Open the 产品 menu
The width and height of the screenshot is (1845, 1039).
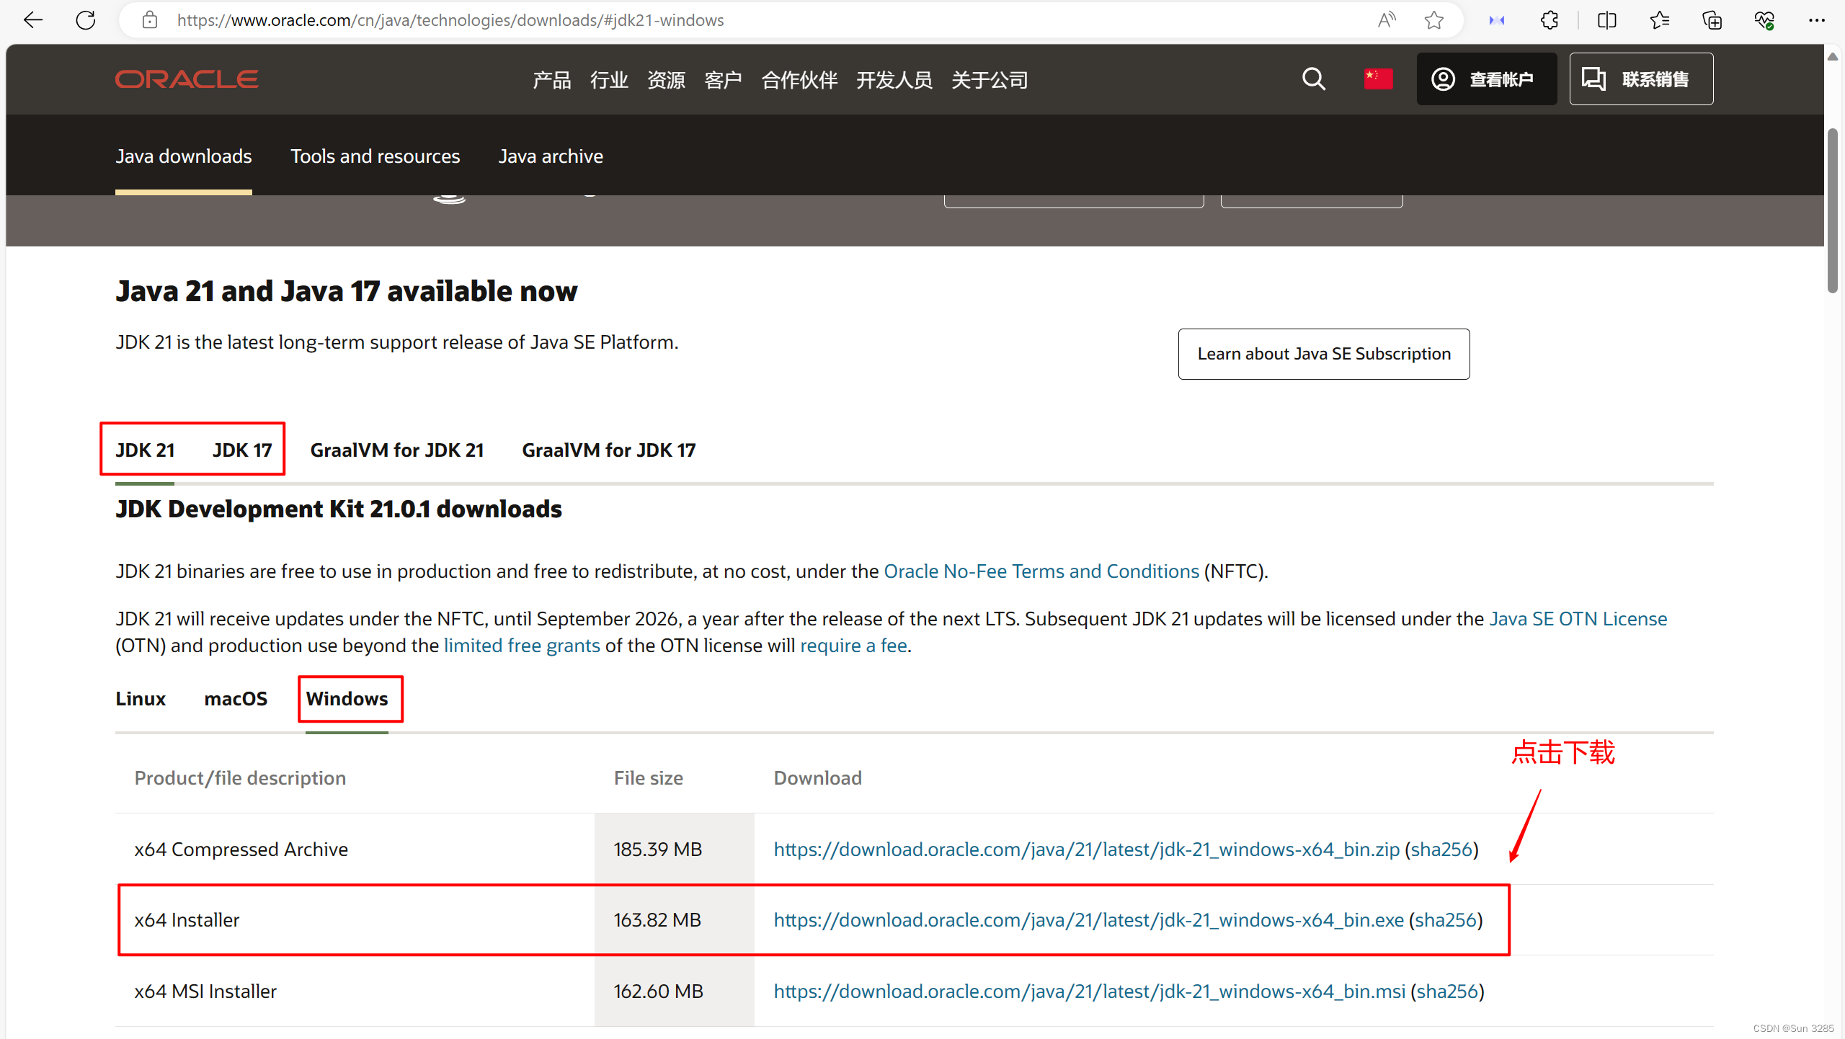coord(552,80)
